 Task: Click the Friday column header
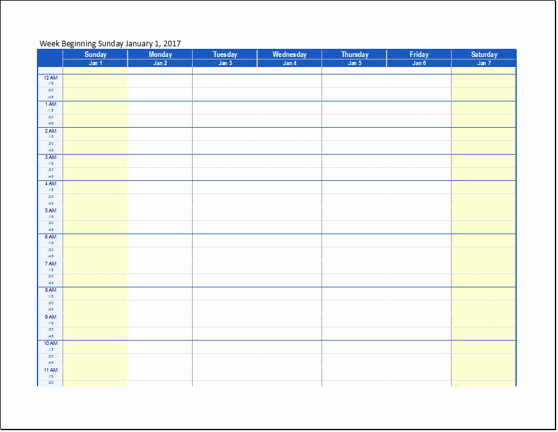(x=419, y=54)
